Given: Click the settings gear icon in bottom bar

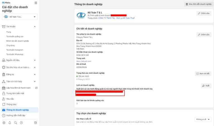Looking at the screenshot, I should tap(4, 123).
